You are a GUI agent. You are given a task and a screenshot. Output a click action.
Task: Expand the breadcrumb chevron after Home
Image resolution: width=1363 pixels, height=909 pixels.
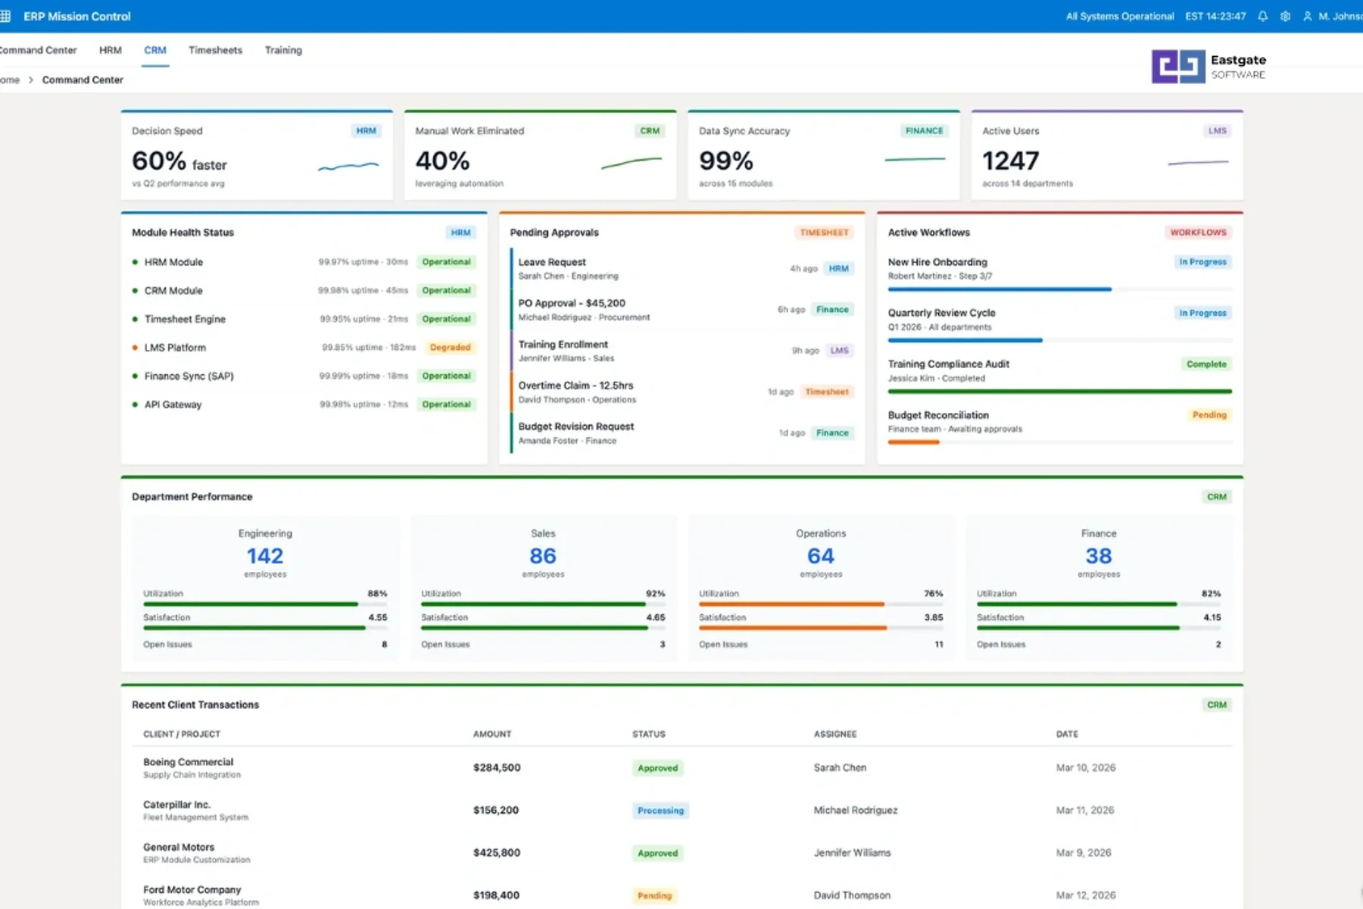pos(30,80)
